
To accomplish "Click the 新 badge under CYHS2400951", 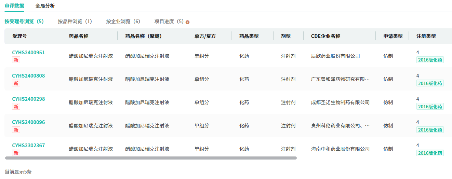I will [x=16, y=60].
